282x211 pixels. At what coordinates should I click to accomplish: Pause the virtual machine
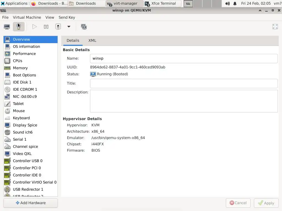(x=46, y=27)
